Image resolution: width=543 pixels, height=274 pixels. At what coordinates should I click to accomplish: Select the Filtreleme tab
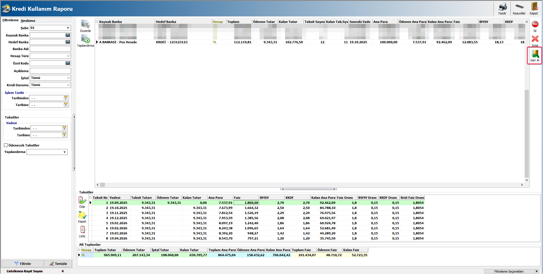(x=10, y=20)
